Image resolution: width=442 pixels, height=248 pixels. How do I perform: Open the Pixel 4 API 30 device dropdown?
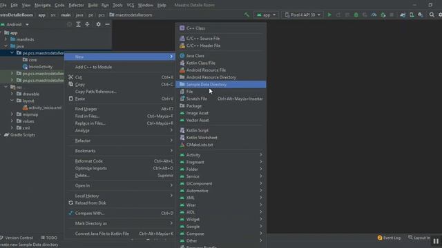pos(302,15)
